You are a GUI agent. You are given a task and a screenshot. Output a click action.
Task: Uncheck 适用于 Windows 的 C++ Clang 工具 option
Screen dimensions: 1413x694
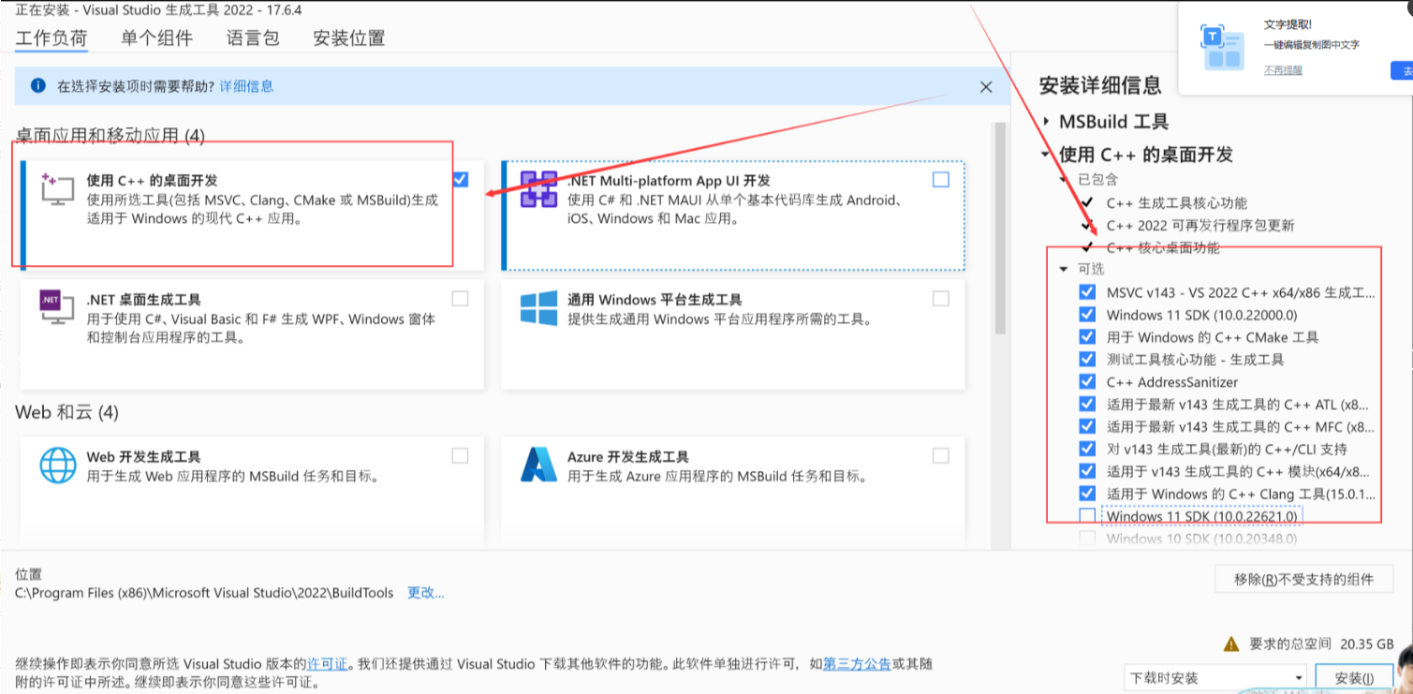click(x=1087, y=494)
